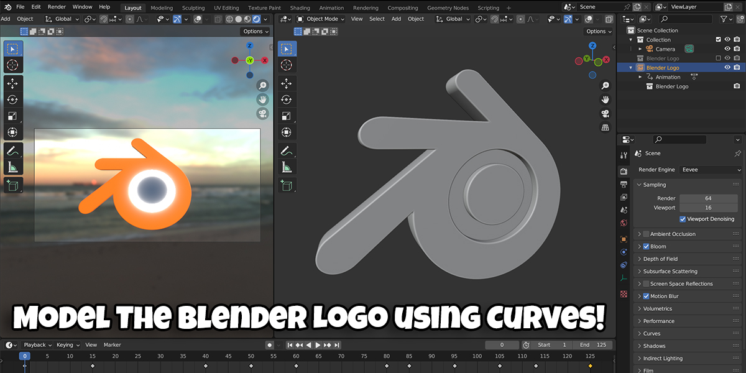Select the Rotate tool

click(12, 99)
